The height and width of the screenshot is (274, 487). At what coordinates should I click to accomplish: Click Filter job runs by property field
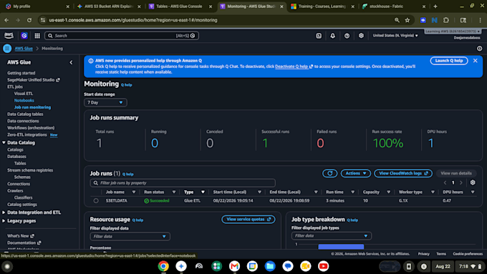(x=183, y=183)
